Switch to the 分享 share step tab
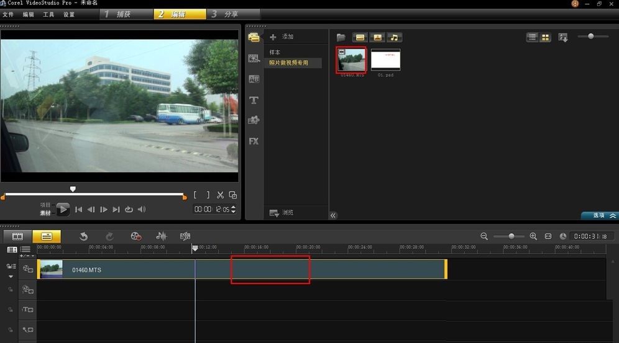Viewport: 619px width, 343px height. (230, 14)
